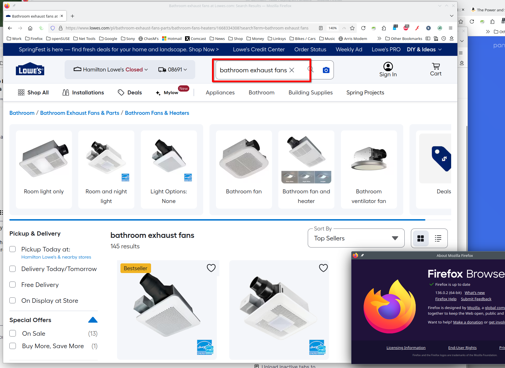This screenshot has height=368, width=505.
Task: Click the Adblock Plus extension icon
Action: point(406,28)
